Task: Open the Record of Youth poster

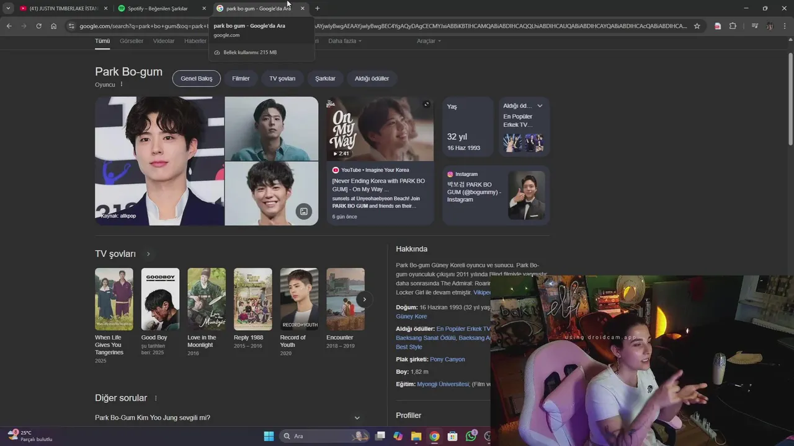Action: click(x=299, y=299)
